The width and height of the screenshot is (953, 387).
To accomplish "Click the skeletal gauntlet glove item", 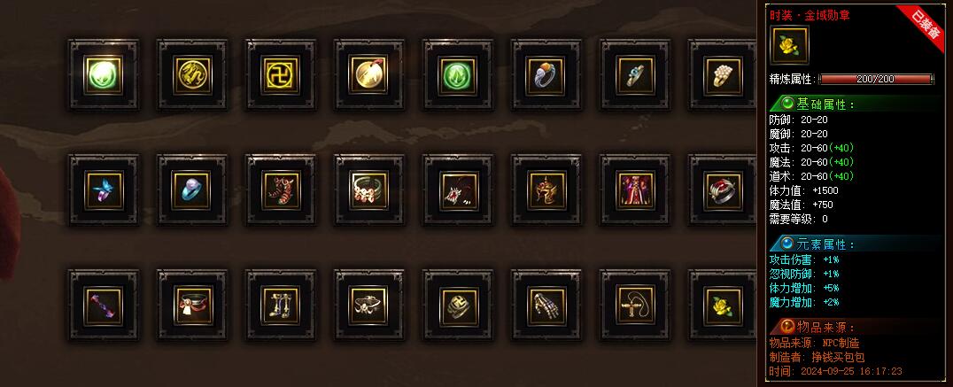I will (x=546, y=306).
